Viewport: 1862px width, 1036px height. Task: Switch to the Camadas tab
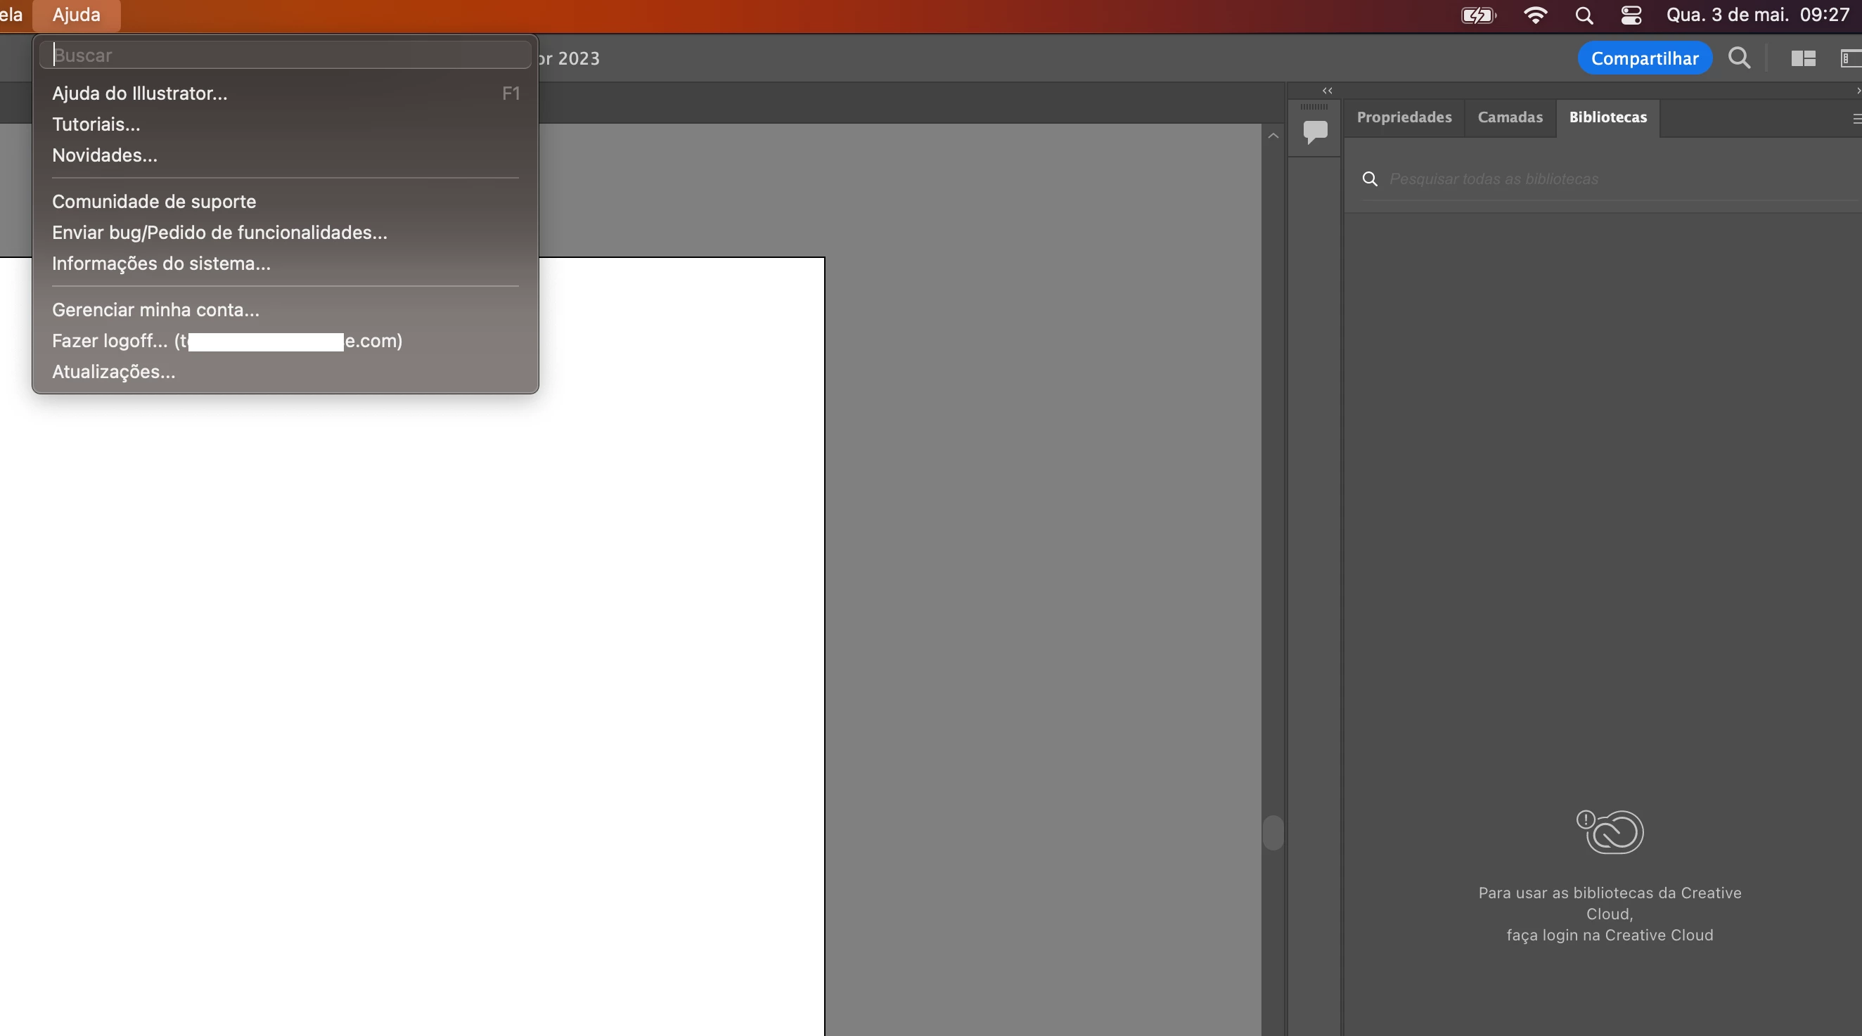click(1509, 117)
